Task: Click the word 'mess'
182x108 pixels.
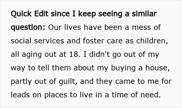Action: [x=142, y=28]
